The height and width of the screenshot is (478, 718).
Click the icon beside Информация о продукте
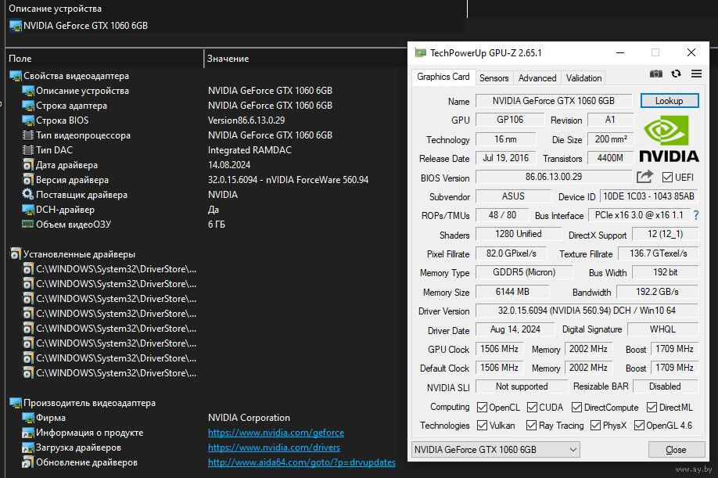(x=28, y=433)
